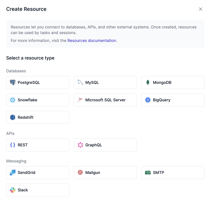Click the Microsoft SQL Server icon
The image size is (211, 199).
coord(80,100)
